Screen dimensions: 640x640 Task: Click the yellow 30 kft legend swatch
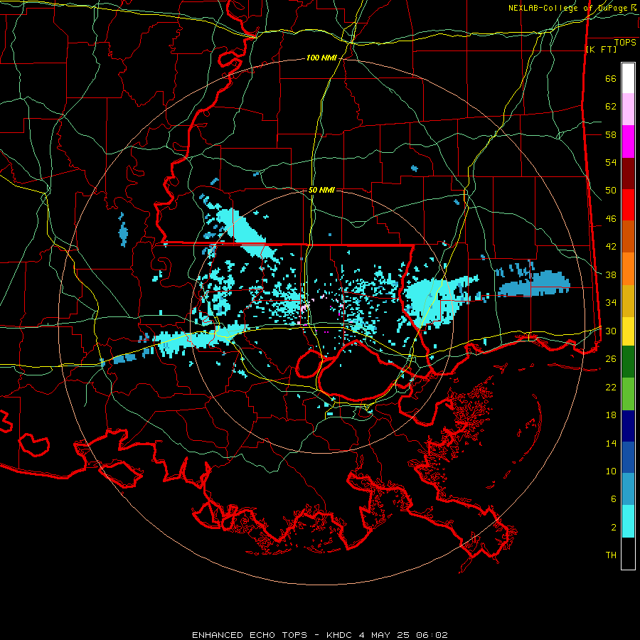point(628,331)
